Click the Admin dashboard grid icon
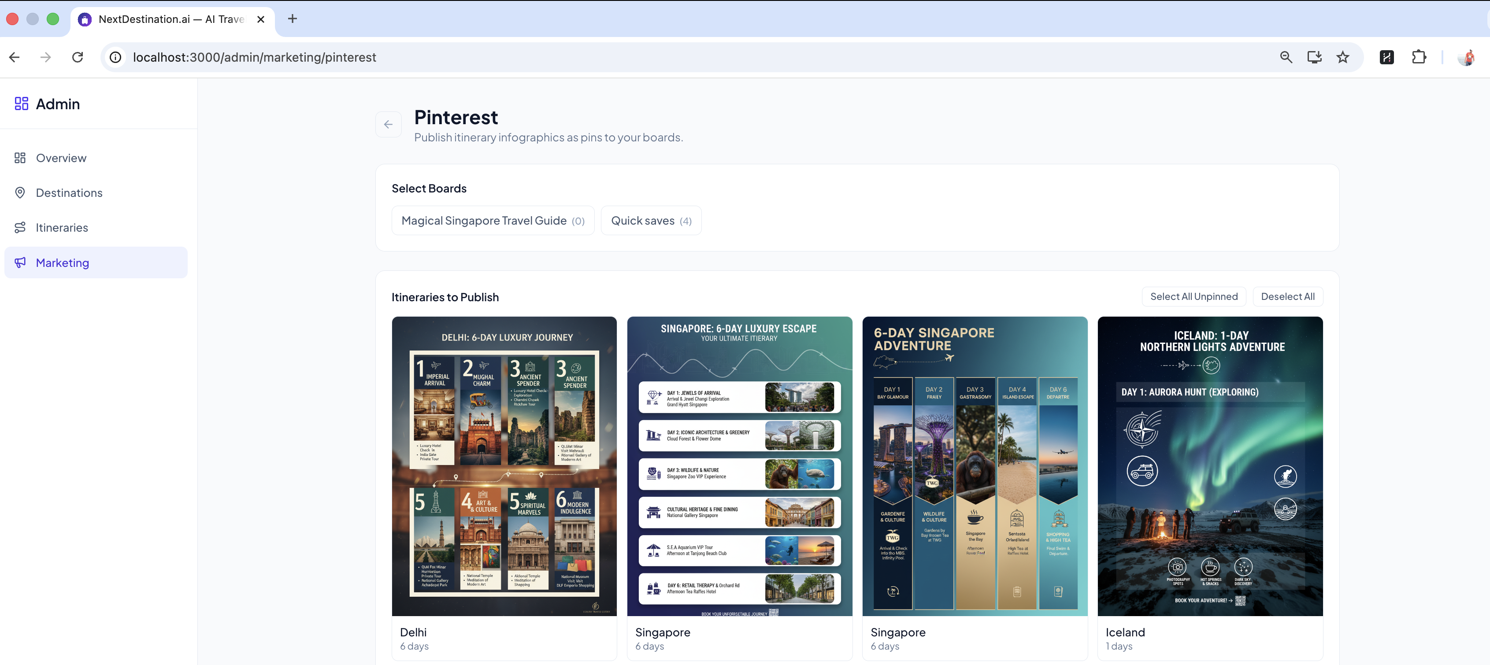 pos(22,103)
